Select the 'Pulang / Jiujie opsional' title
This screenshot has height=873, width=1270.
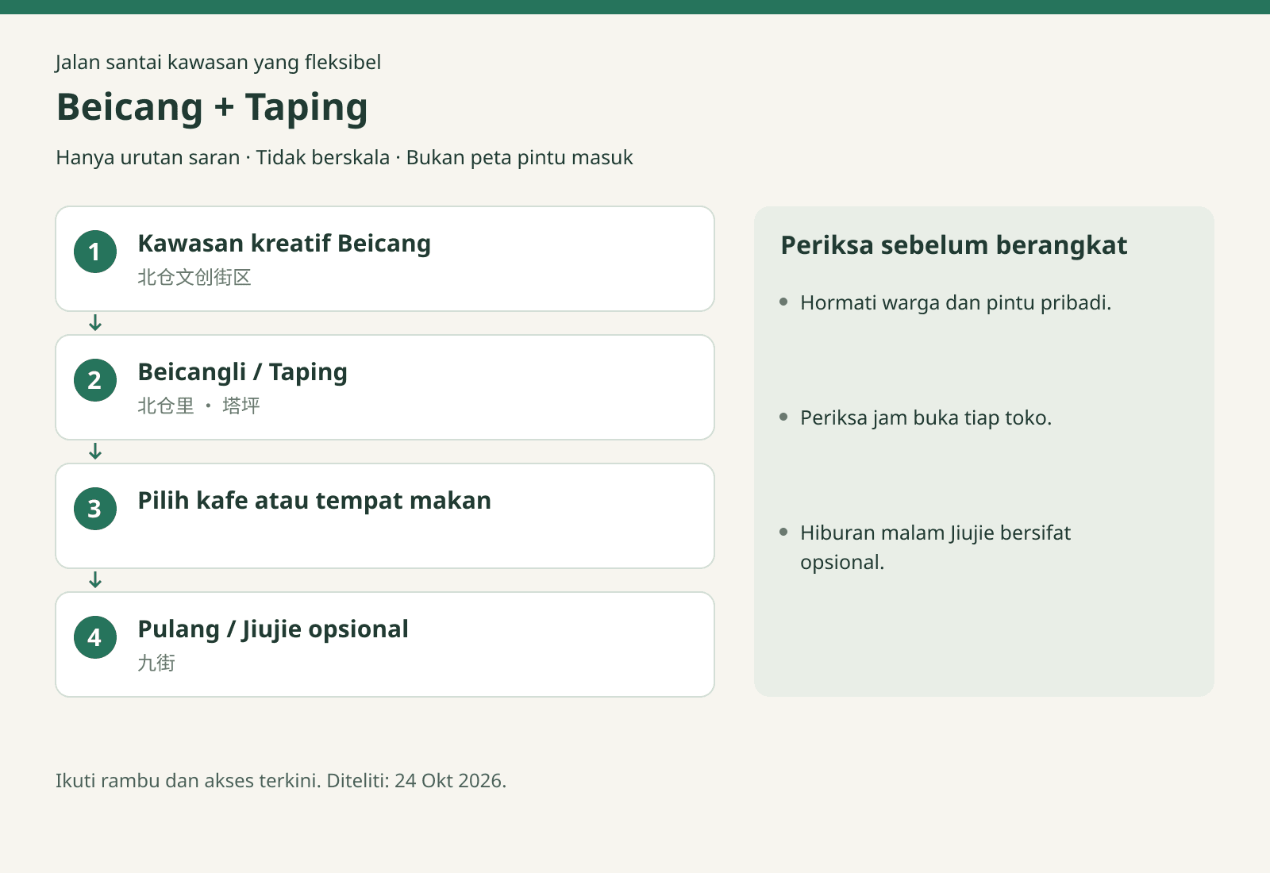point(273,629)
